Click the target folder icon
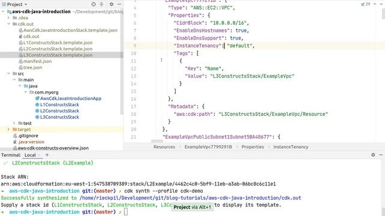385x216 pixels. (x=14, y=130)
